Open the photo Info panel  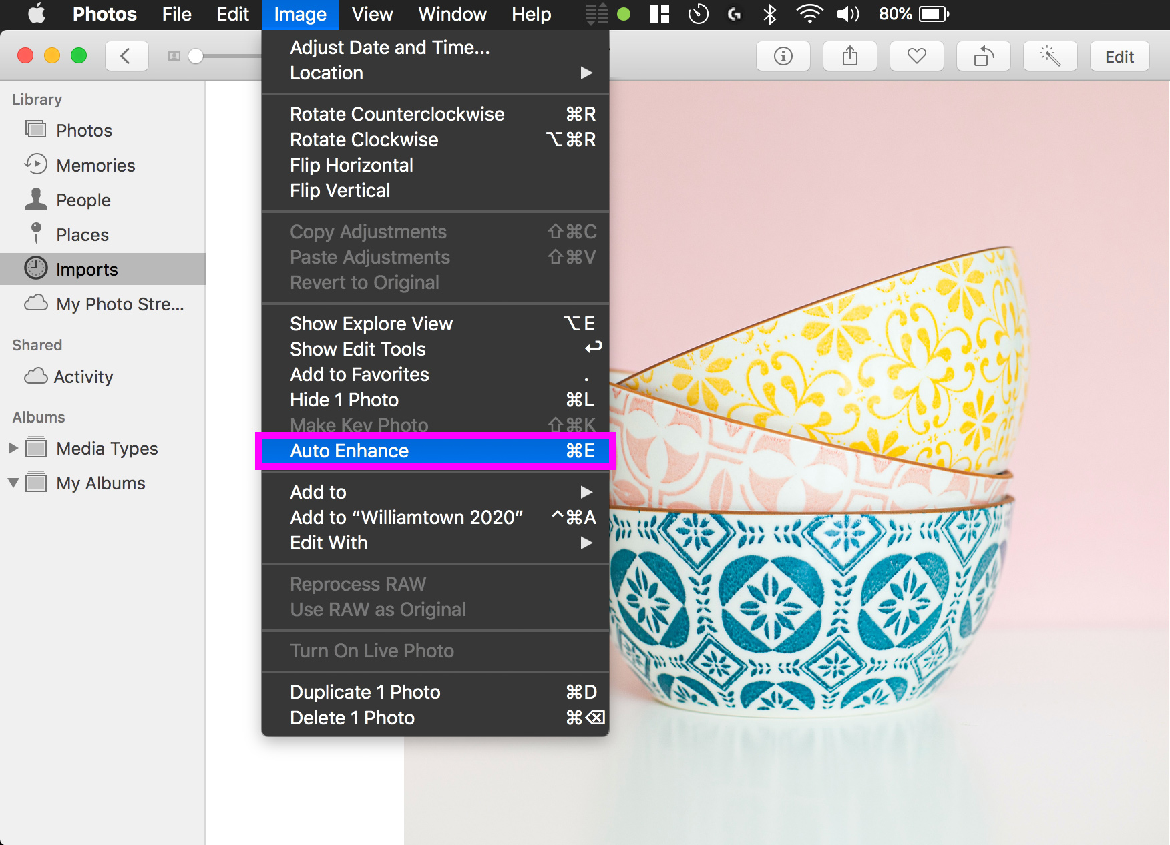coord(783,56)
